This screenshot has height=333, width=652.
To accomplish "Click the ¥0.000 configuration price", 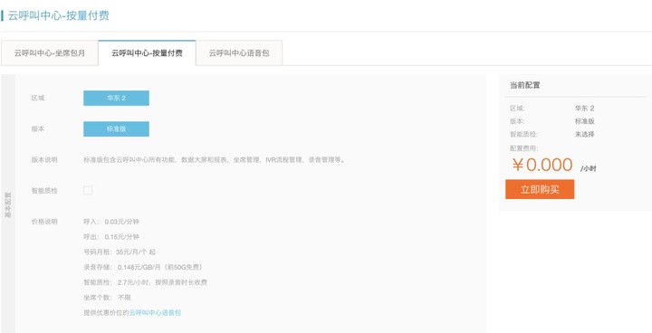I will coord(542,165).
